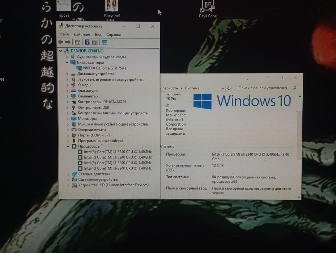Viewport: 336px width, 253px height.
Task: Select Порты (COM и LPT) row
Action: point(95,135)
